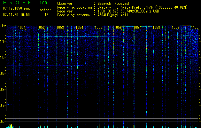This screenshot has width=201, height=128.
Task: Click the blue arrow marker near 0.7 kHz
Action: (10, 104)
